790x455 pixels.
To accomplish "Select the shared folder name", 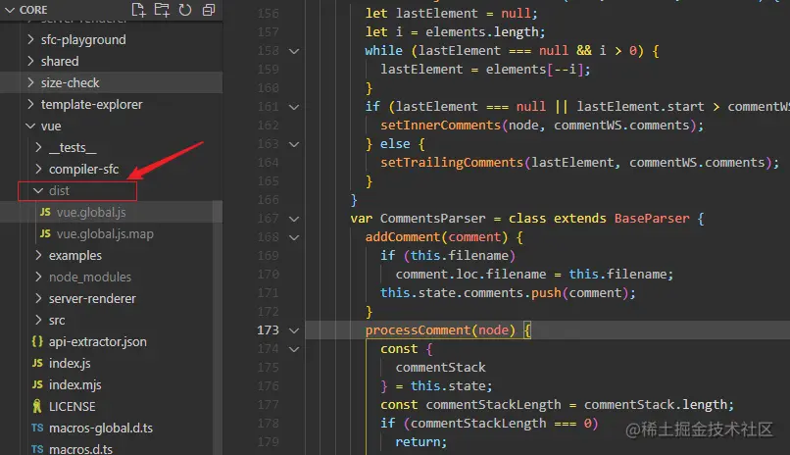I will 60,61.
